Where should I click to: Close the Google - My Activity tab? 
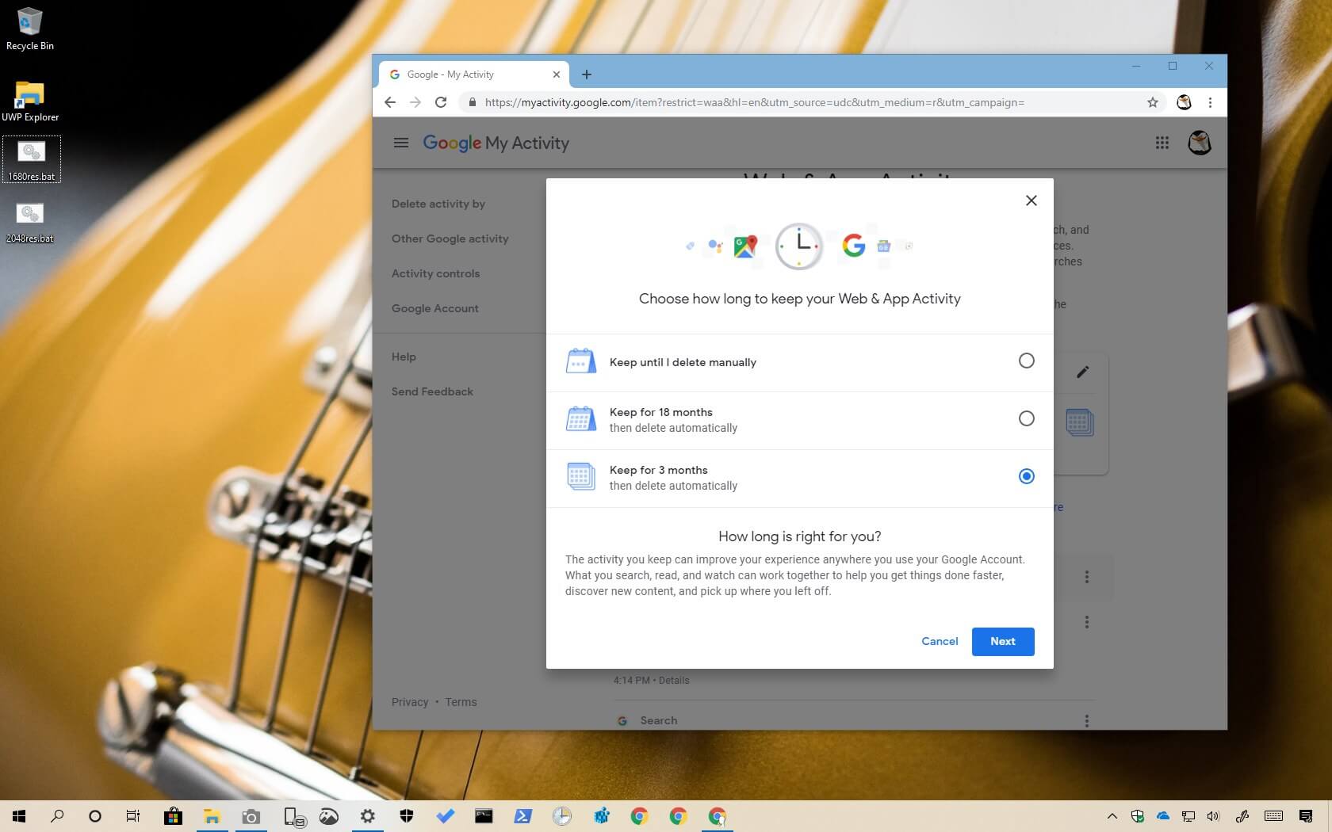(x=557, y=74)
